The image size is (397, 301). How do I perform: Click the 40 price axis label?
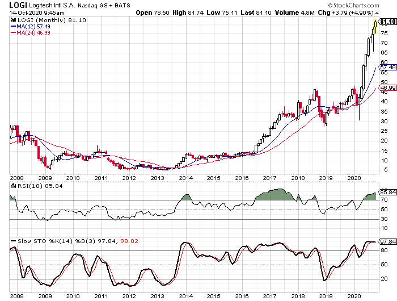[x=384, y=102]
